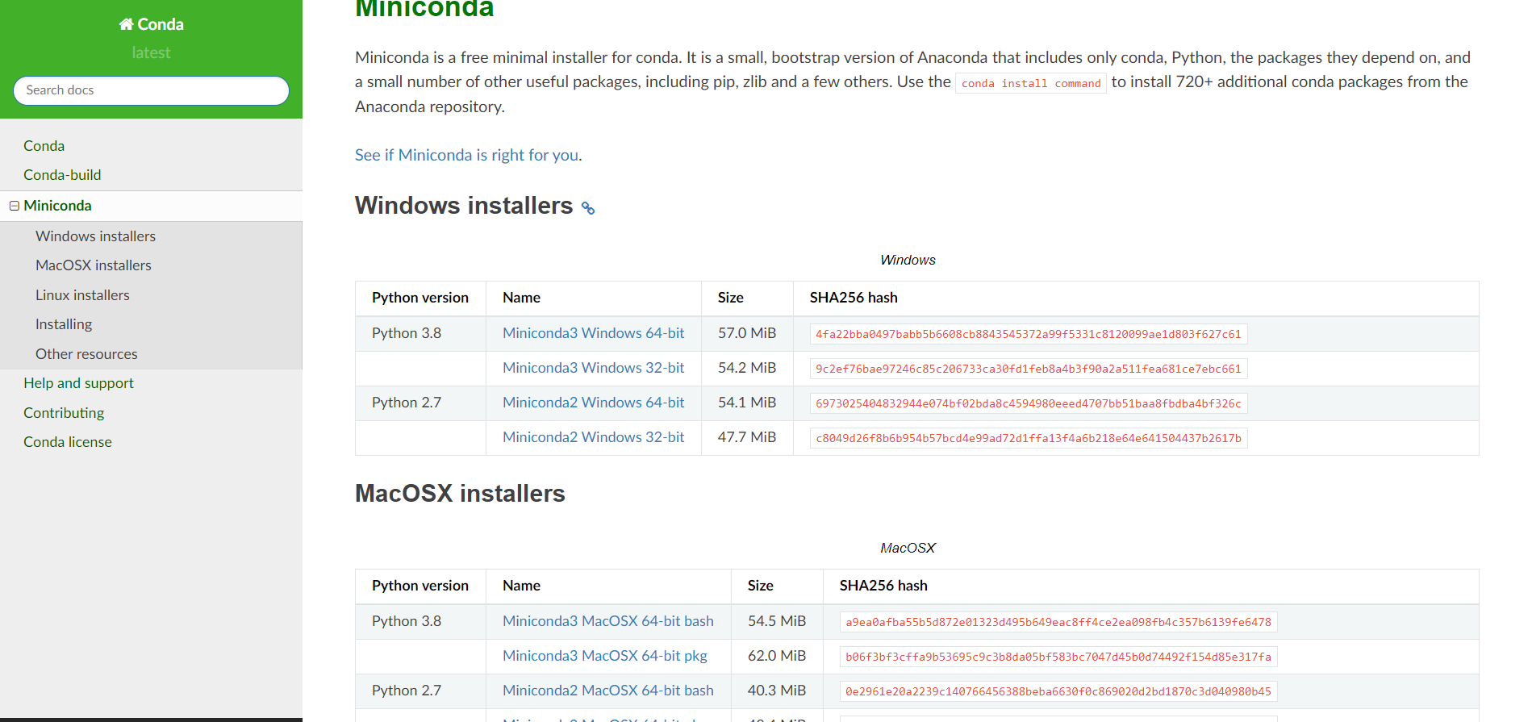Focus the Search docs field

[x=151, y=90]
